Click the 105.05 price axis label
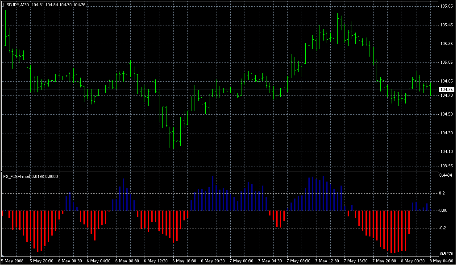This screenshot has height=265, width=457. [x=446, y=62]
